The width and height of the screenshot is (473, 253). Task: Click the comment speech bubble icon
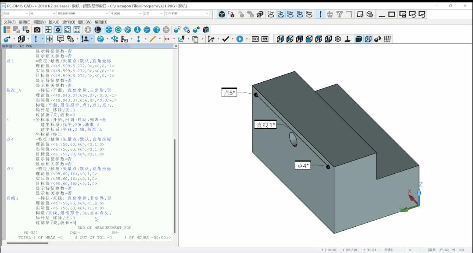click(x=61, y=39)
